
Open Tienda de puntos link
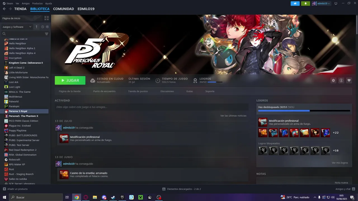coord(138,91)
